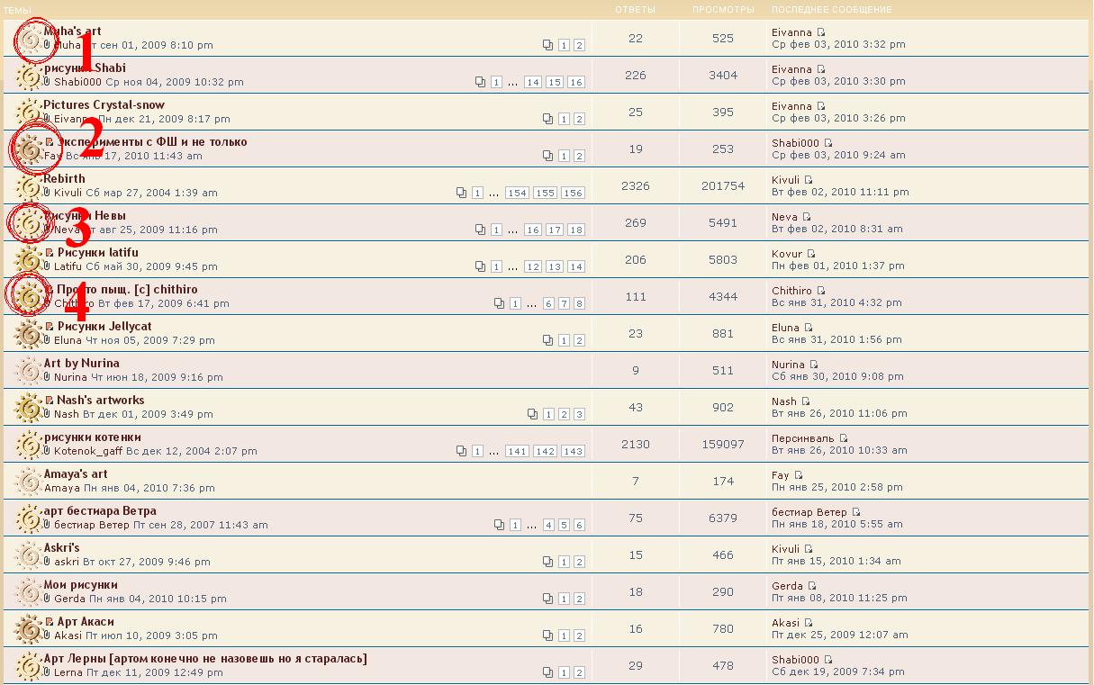Image resolution: width=1094 pixels, height=685 pixels.
Task: Click latest post icon beside Akasi in last-post column
Action: (x=808, y=623)
